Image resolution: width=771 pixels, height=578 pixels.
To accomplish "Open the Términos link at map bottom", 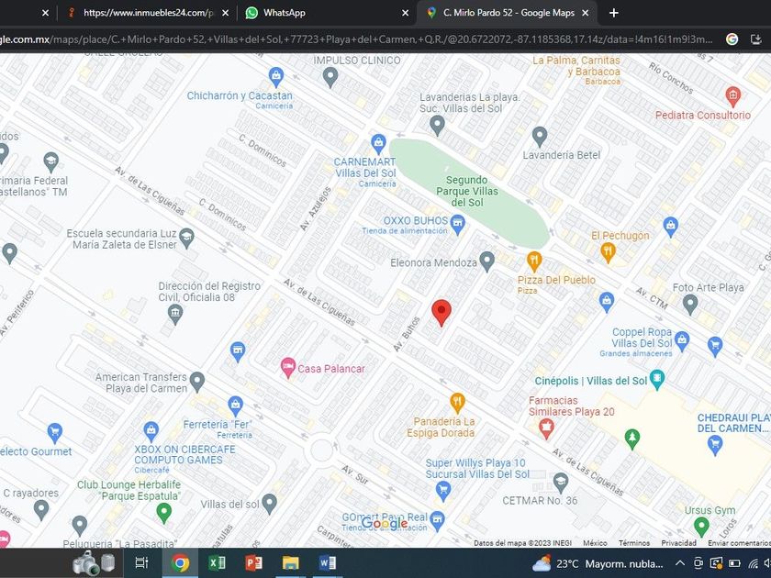I will point(634,543).
